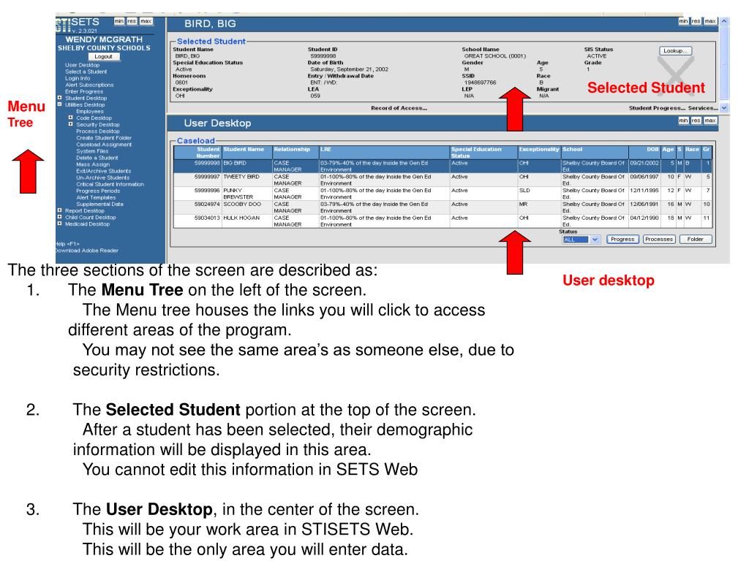Screen dimensions: 749x561
Task: Click the Student Name column header in Caseload
Action: tap(247, 152)
